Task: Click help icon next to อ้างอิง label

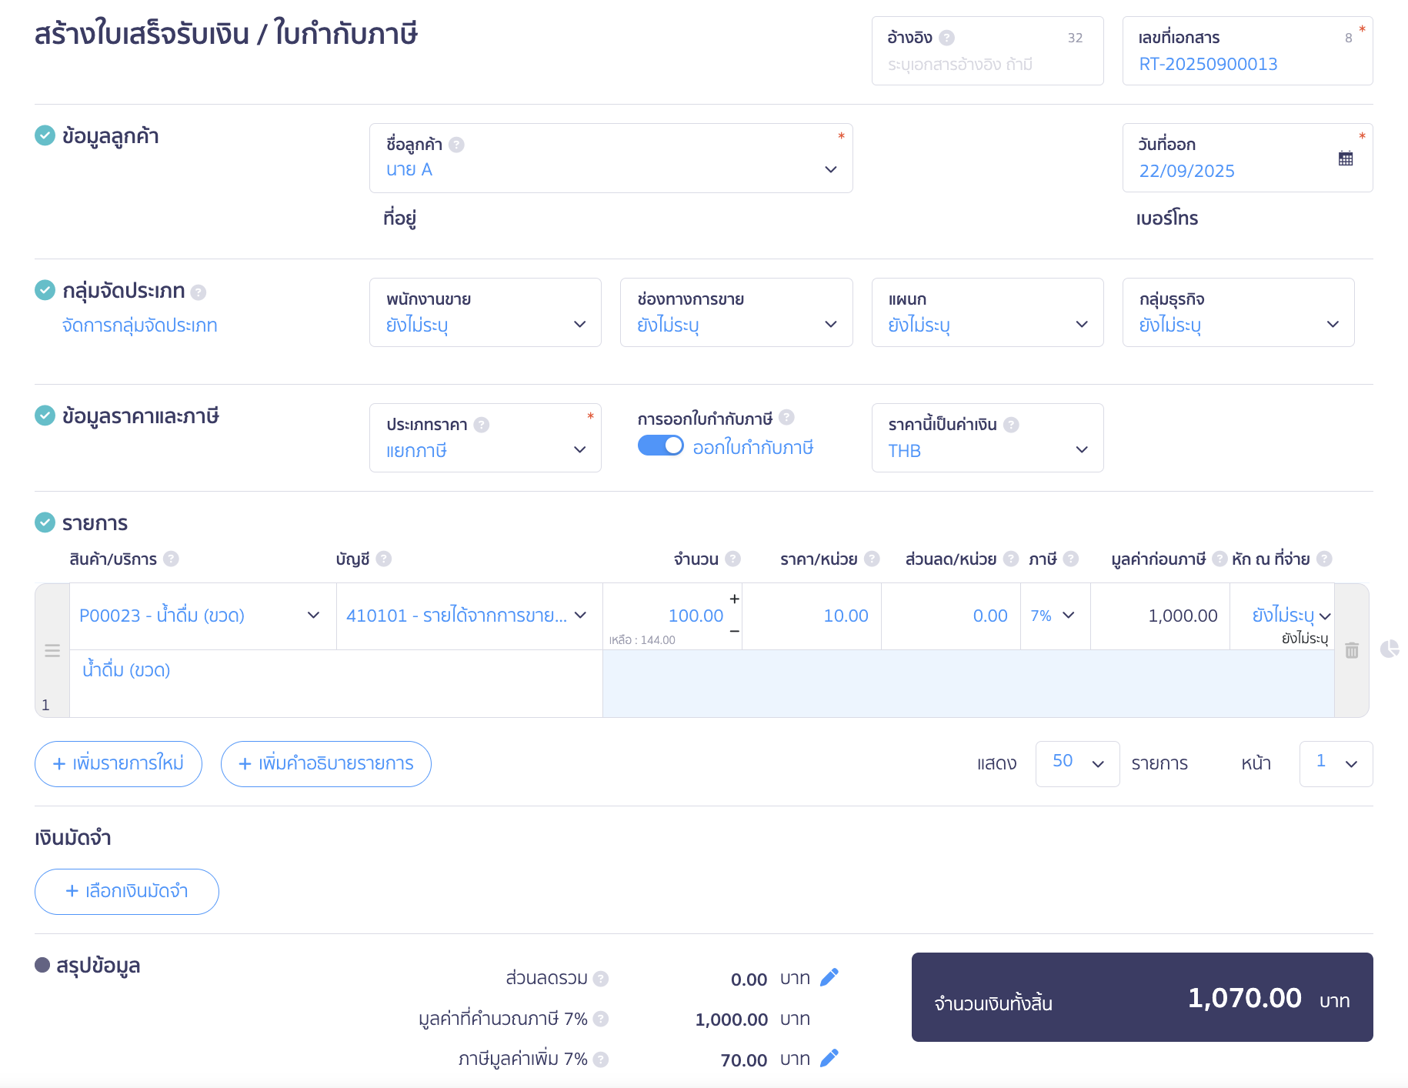Action: [947, 38]
